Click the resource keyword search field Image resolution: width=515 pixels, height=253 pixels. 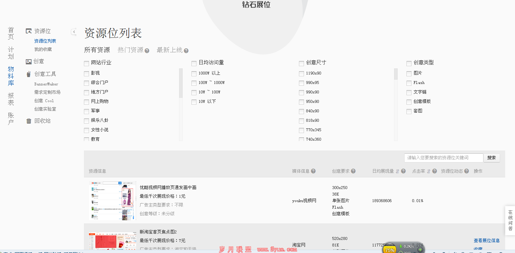pyautogui.click(x=443, y=158)
